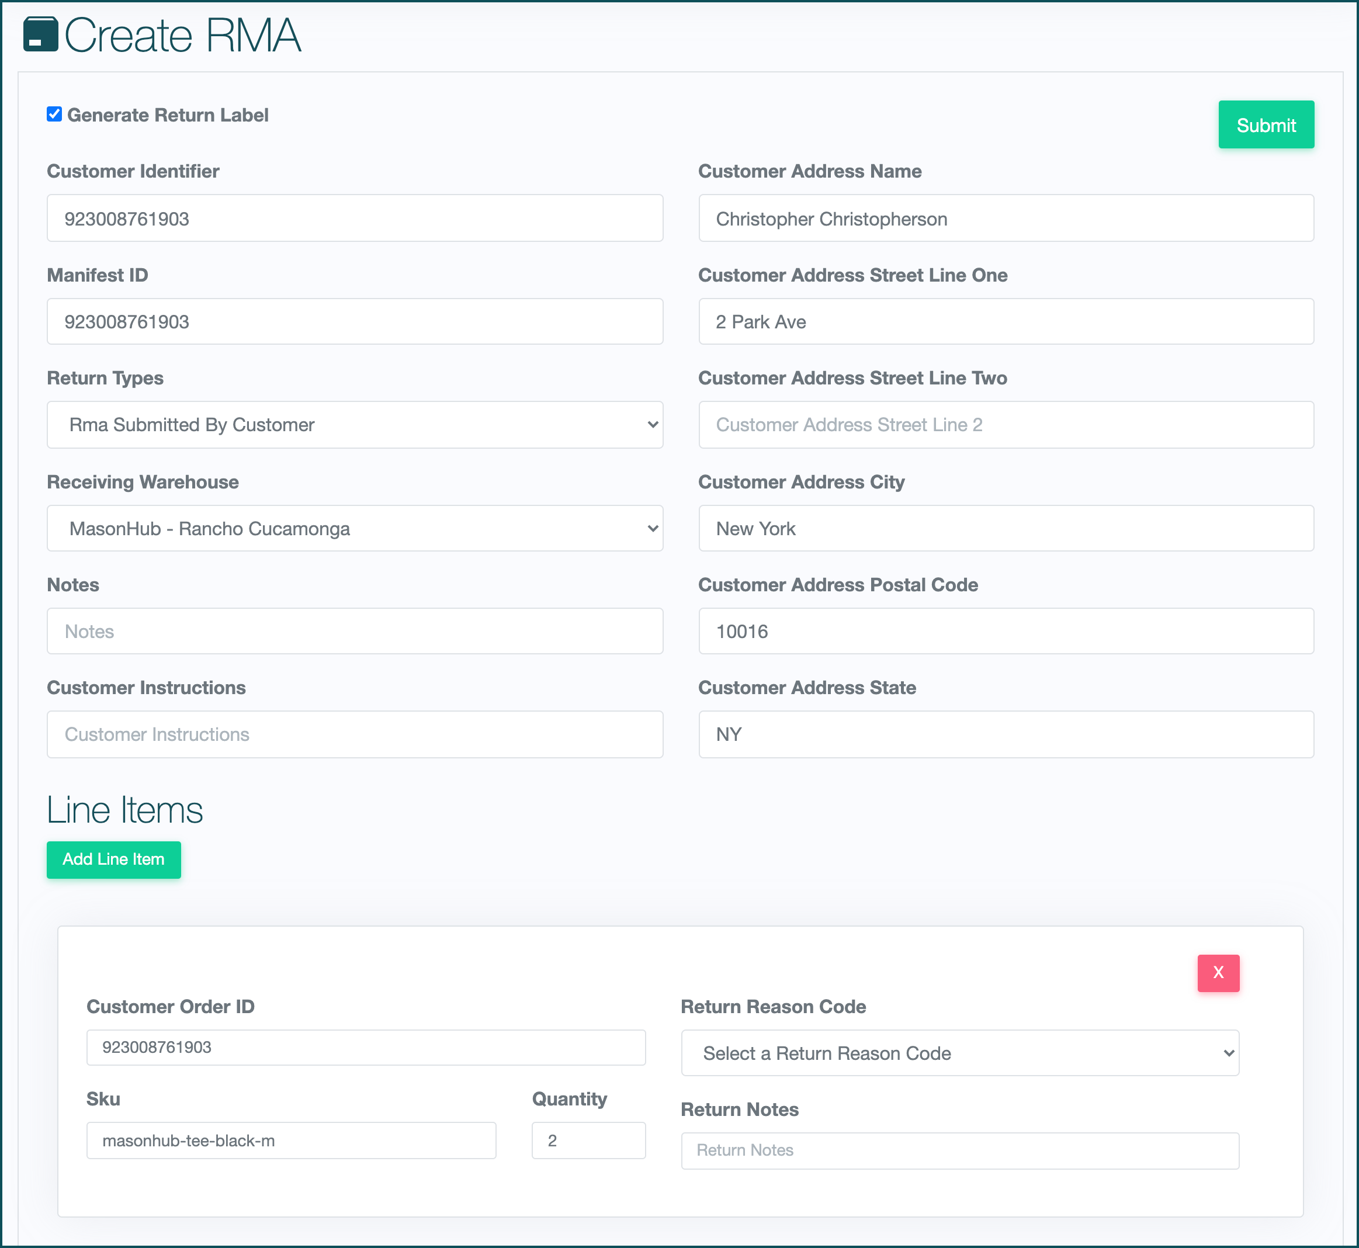This screenshot has height=1248, width=1359.
Task: Click the Return Types label
Action: tap(105, 378)
